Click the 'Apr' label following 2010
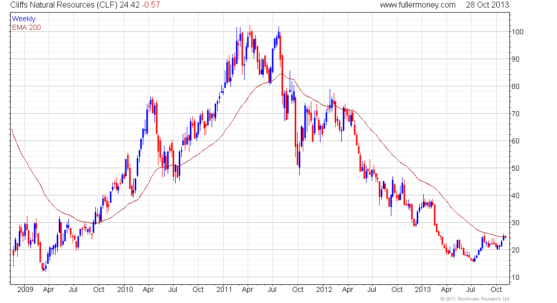Viewport: 557px width, 303px height. click(148, 290)
